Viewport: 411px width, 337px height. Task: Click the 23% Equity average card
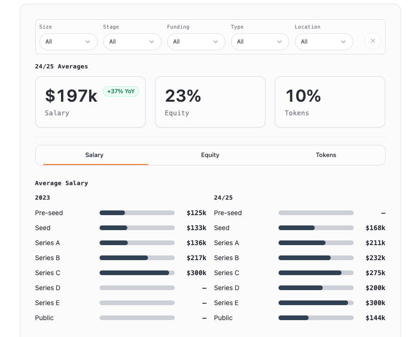[x=210, y=102]
